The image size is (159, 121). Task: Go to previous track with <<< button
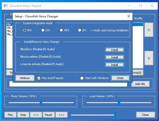coord(36,115)
